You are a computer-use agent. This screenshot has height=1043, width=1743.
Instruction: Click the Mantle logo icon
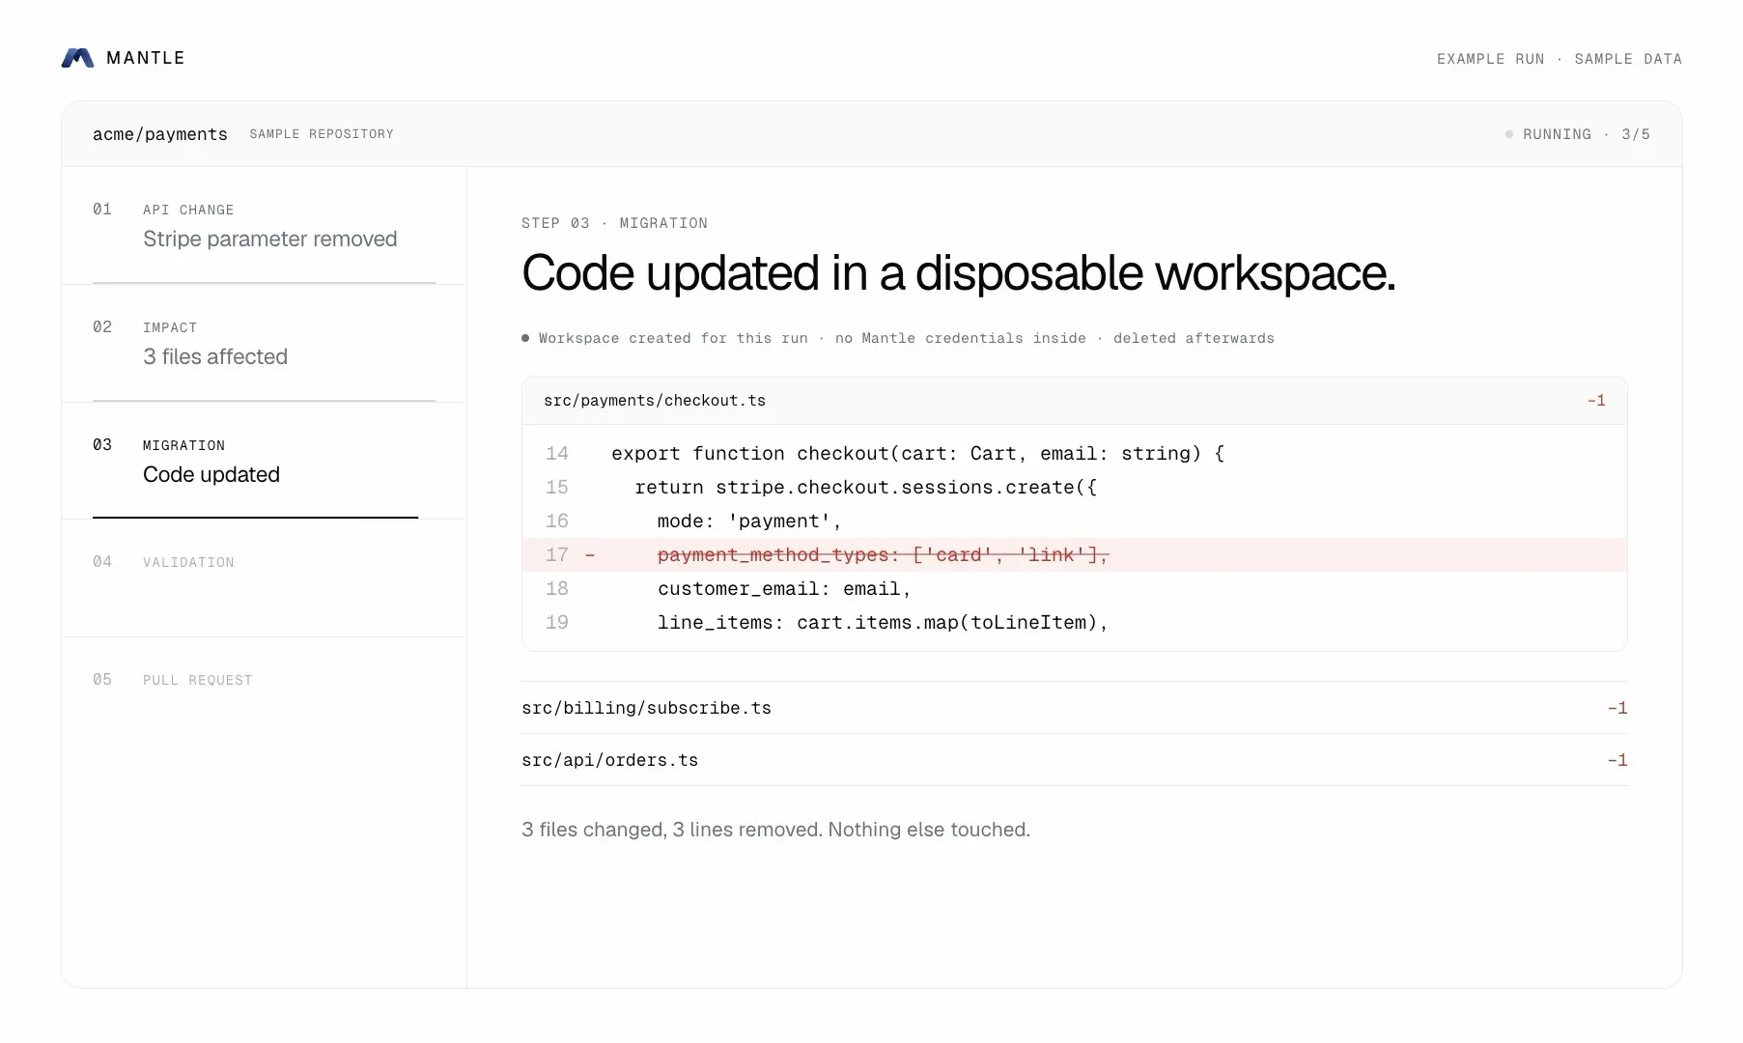point(77,58)
